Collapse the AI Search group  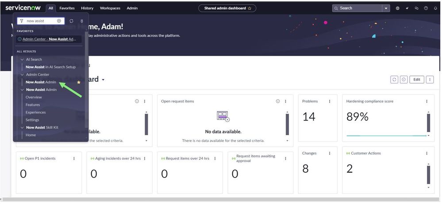(x=22, y=59)
